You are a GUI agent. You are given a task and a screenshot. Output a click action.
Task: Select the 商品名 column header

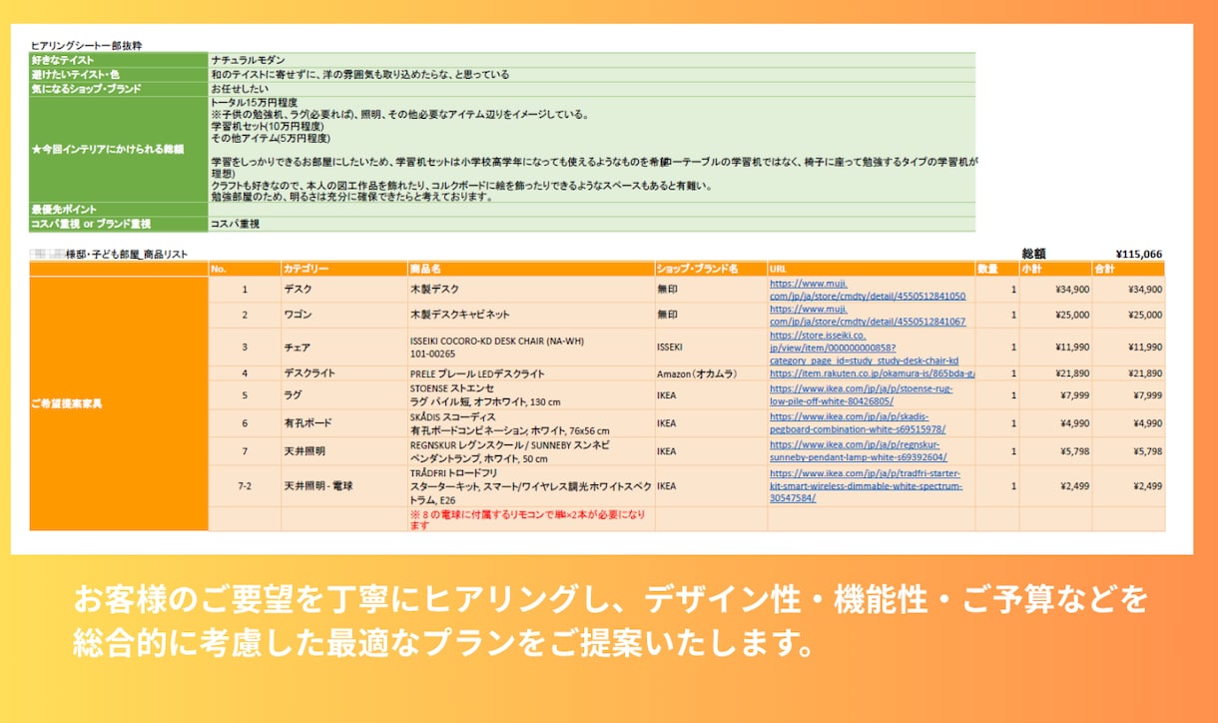click(x=531, y=269)
